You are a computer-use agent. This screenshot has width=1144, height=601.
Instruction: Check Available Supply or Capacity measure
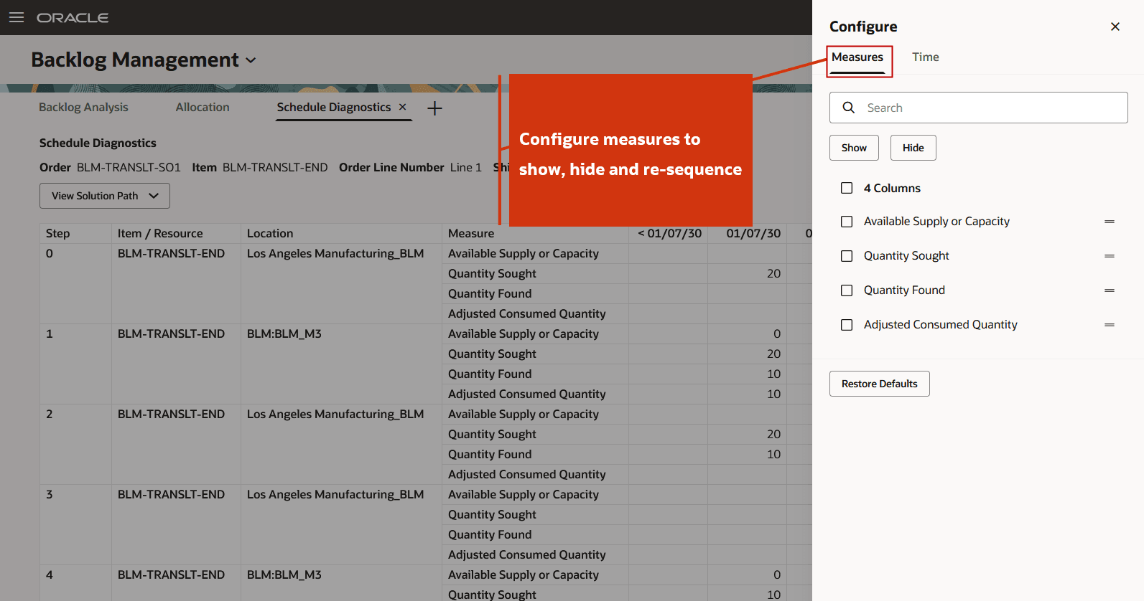847,222
